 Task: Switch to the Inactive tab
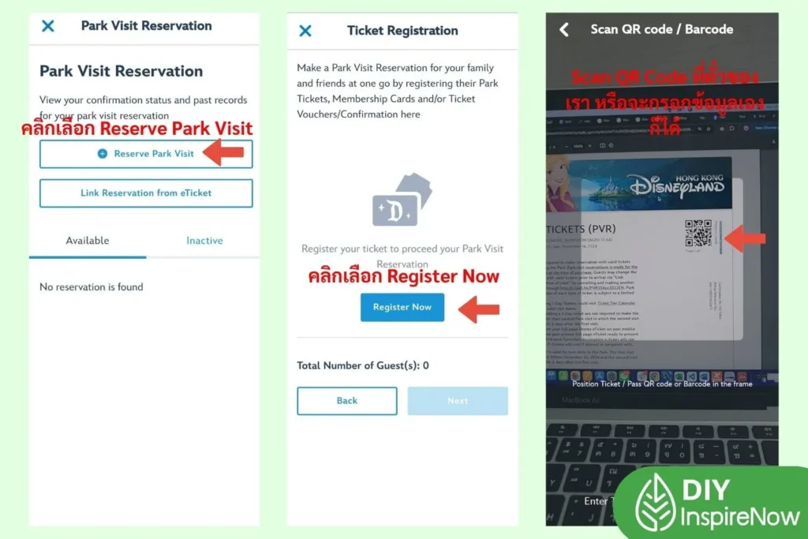click(204, 241)
